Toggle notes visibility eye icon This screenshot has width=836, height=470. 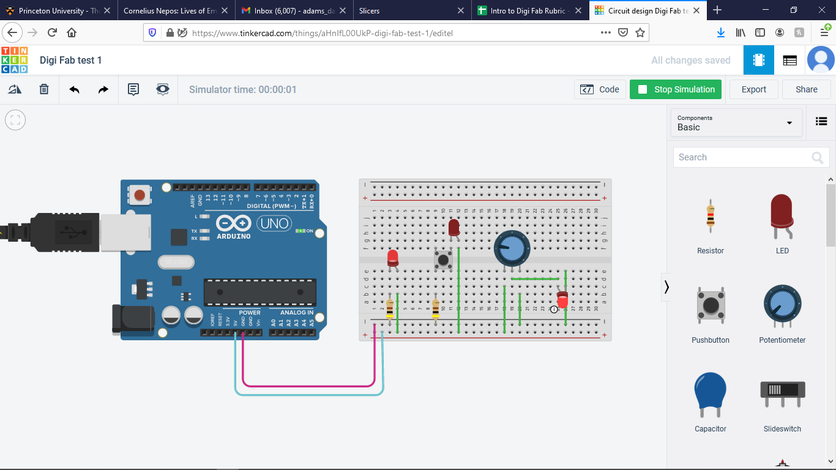click(x=162, y=89)
